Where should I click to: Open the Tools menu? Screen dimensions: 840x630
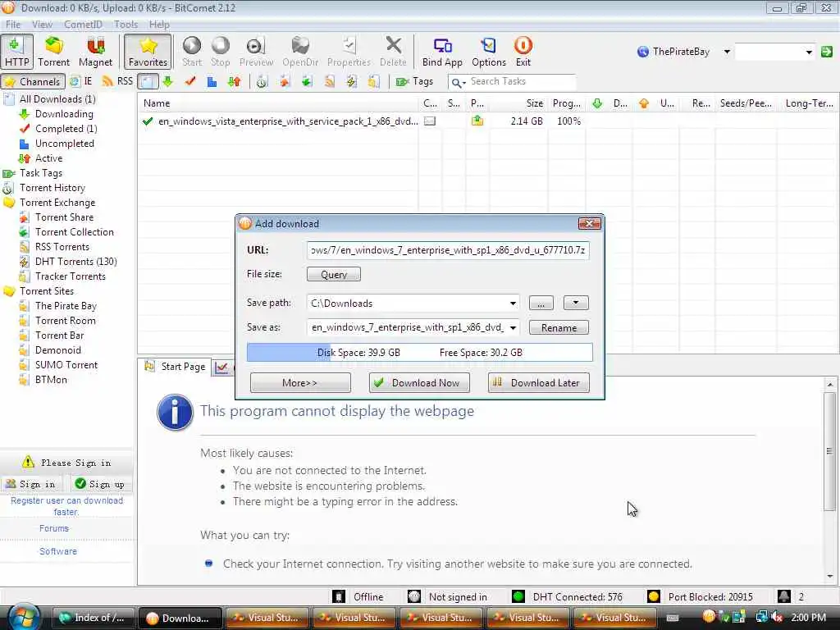pos(126,24)
